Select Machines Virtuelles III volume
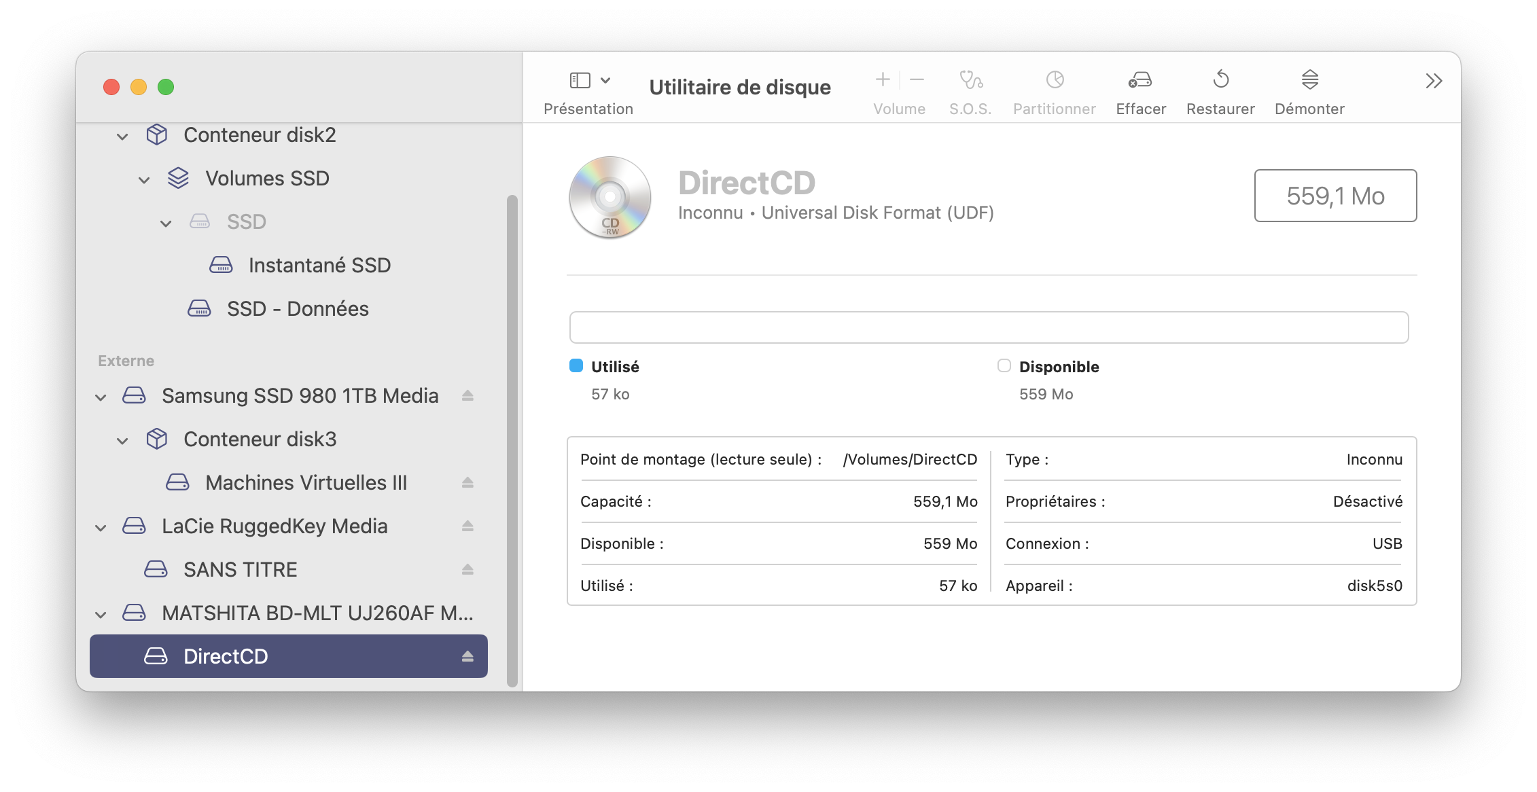Viewport: 1537px width, 792px height. [289, 482]
